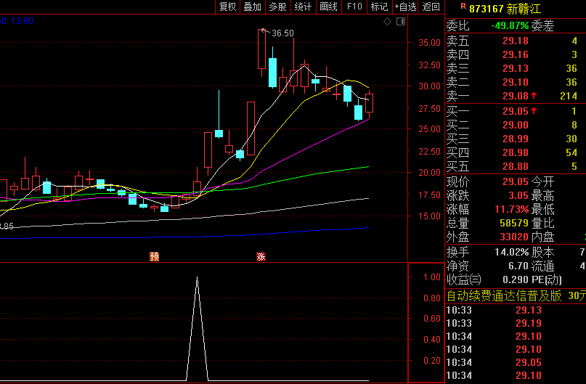Viewport: 586px width, 384px height.
Task: Select 卖五 price 29.18
Action: [516, 41]
